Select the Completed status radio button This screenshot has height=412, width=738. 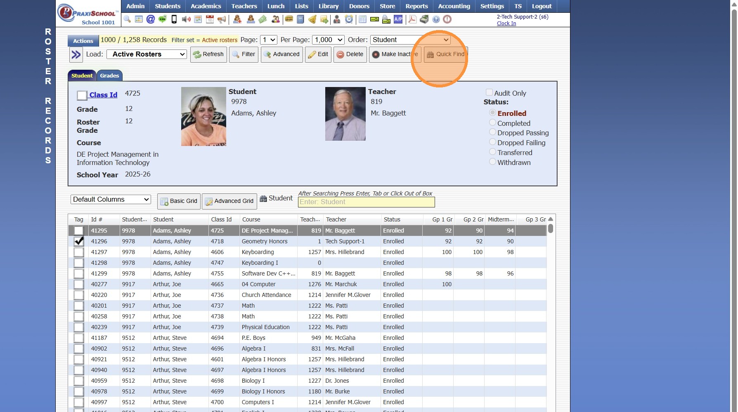pos(492,122)
